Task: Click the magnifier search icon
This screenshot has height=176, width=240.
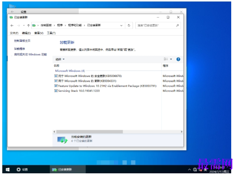Action: click(x=177, y=25)
